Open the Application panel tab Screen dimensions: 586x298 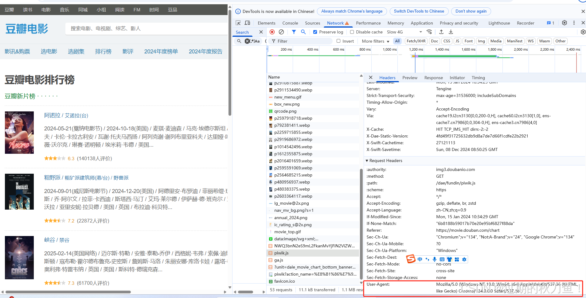point(422,23)
